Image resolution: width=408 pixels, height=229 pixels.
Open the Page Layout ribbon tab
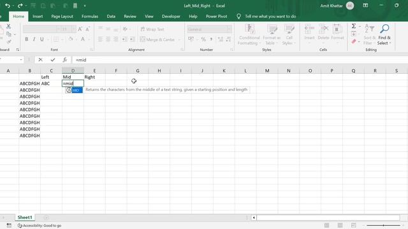click(62, 17)
